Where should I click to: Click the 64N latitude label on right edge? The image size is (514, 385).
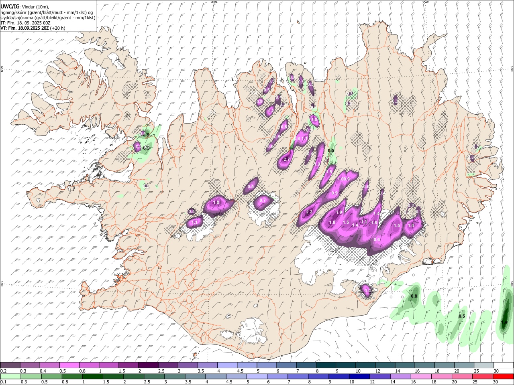click(512, 283)
